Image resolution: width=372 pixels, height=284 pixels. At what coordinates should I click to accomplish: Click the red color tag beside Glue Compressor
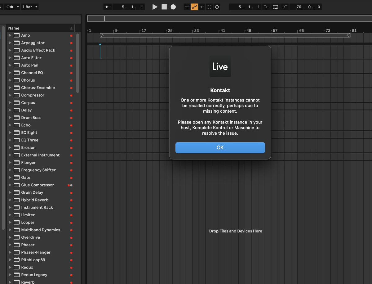click(x=69, y=185)
